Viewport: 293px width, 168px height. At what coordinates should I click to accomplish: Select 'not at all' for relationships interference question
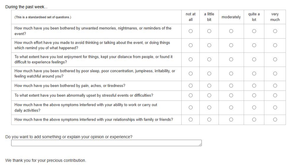point(191,119)
